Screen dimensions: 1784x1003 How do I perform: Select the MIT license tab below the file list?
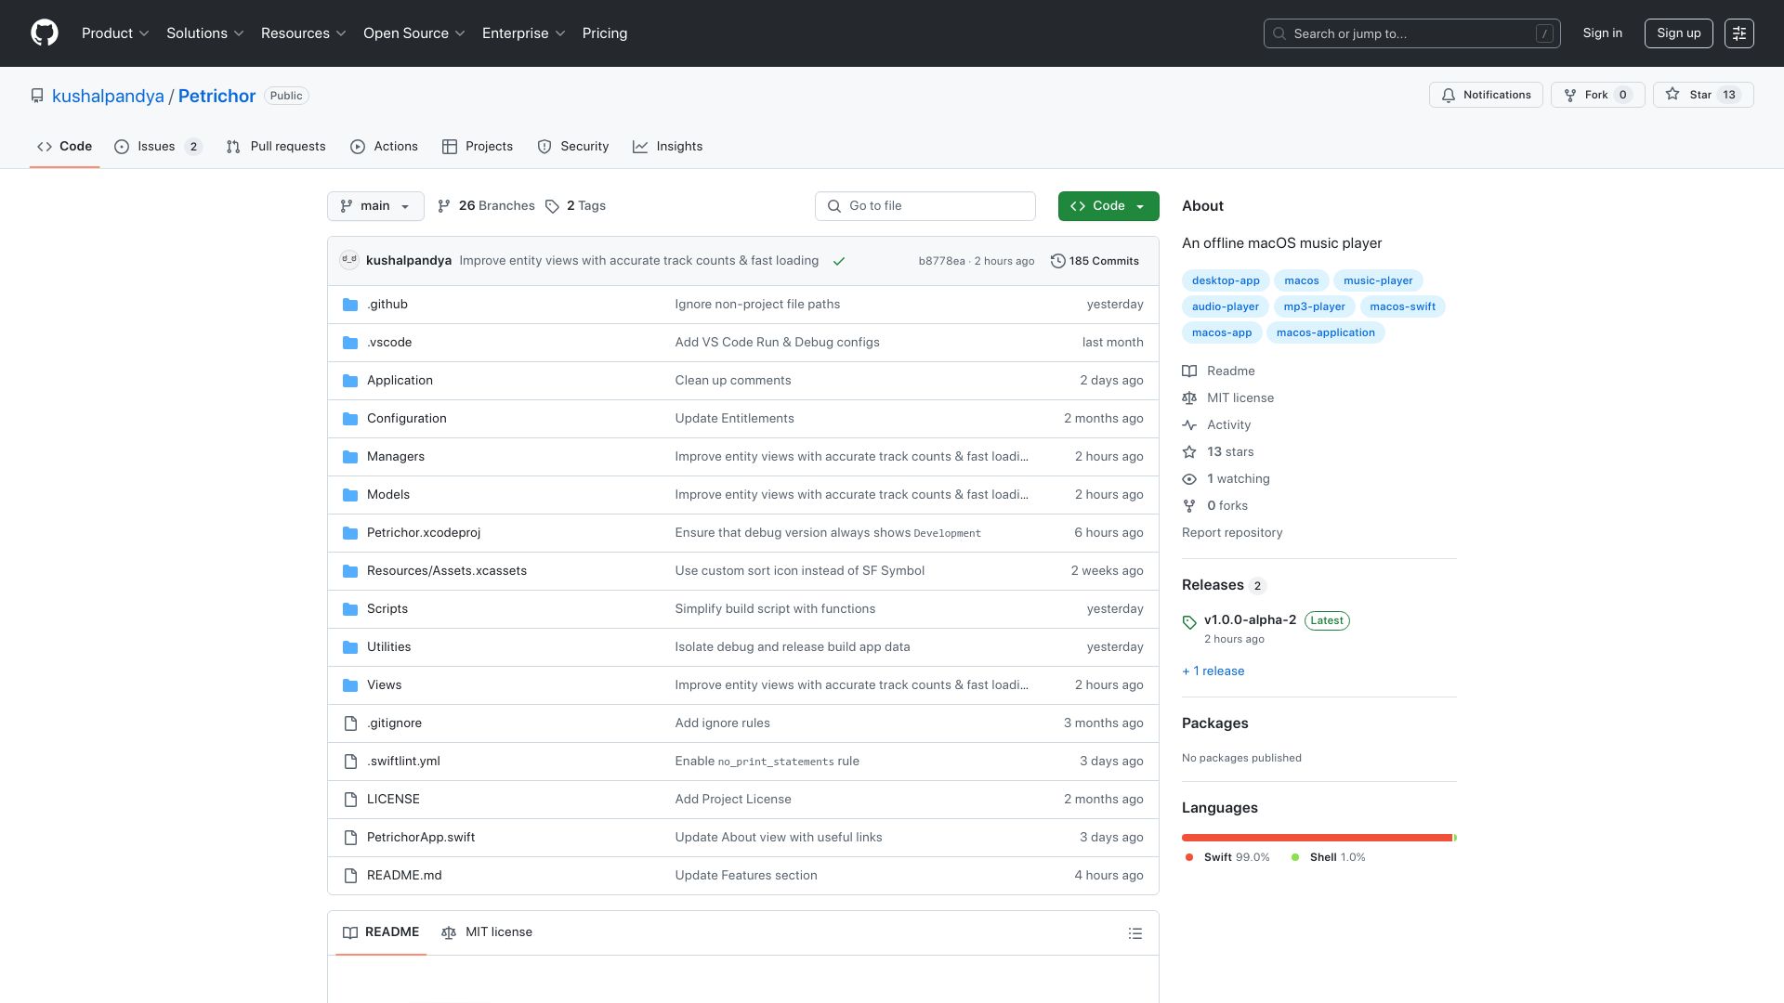487,932
